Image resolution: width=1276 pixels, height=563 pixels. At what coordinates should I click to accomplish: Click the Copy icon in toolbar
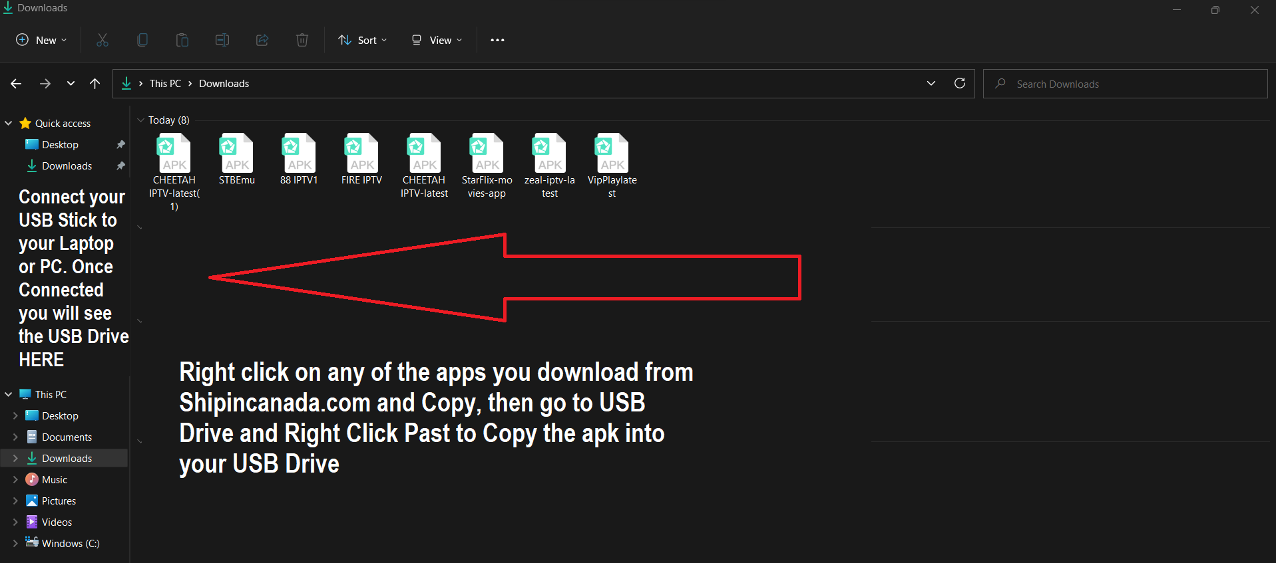pyautogui.click(x=142, y=40)
